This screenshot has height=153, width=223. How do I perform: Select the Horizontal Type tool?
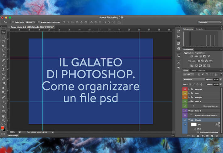[3, 102]
